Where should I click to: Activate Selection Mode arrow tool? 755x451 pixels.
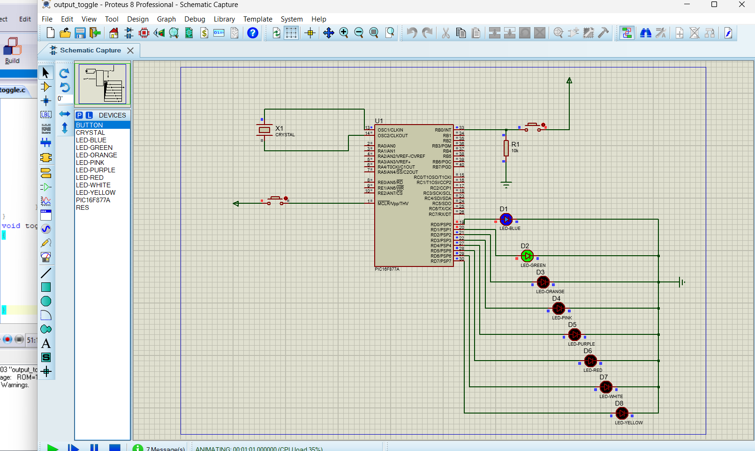point(46,73)
